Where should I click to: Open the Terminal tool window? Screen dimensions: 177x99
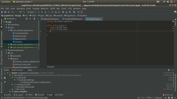40,95
